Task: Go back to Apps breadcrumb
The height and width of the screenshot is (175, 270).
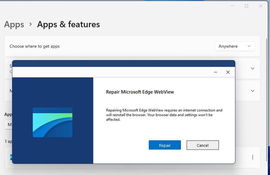Action: coord(14,24)
